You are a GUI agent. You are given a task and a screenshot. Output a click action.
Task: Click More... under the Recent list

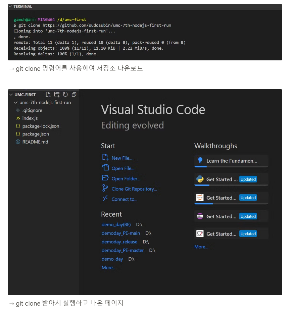tap(108, 268)
